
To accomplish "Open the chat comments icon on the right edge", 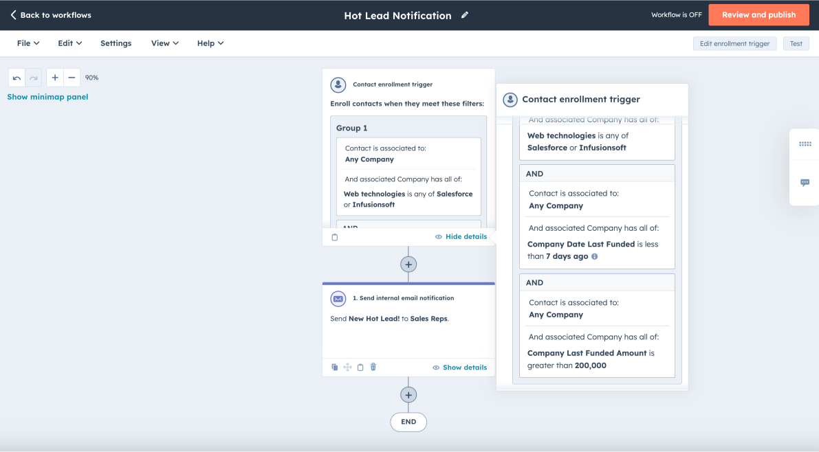I will (805, 183).
